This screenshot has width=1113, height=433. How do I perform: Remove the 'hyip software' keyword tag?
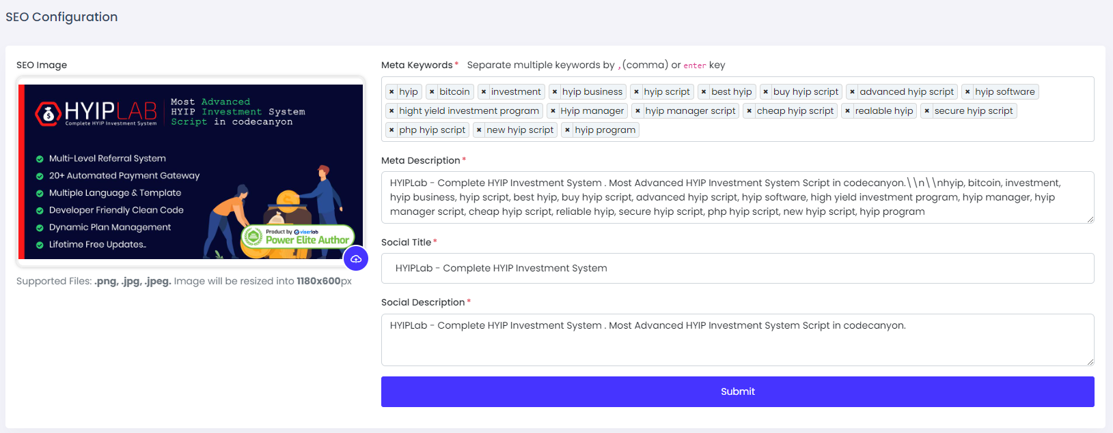tap(967, 92)
